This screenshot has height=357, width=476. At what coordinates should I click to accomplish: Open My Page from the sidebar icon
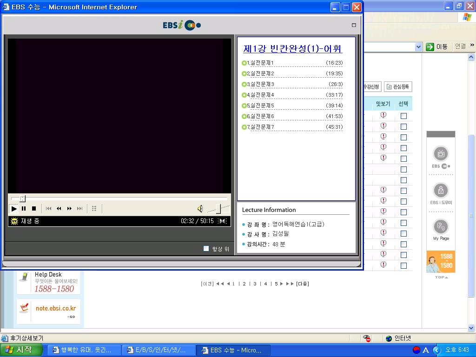click(441, 227)
